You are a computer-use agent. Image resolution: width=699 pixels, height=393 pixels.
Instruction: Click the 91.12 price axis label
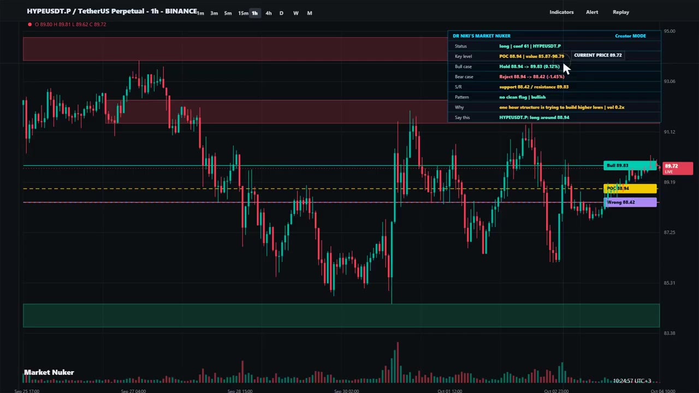[x=669, y=132]
